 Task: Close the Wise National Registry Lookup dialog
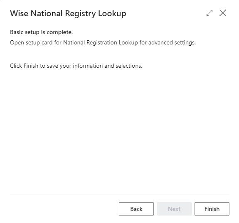click(223, 13)
